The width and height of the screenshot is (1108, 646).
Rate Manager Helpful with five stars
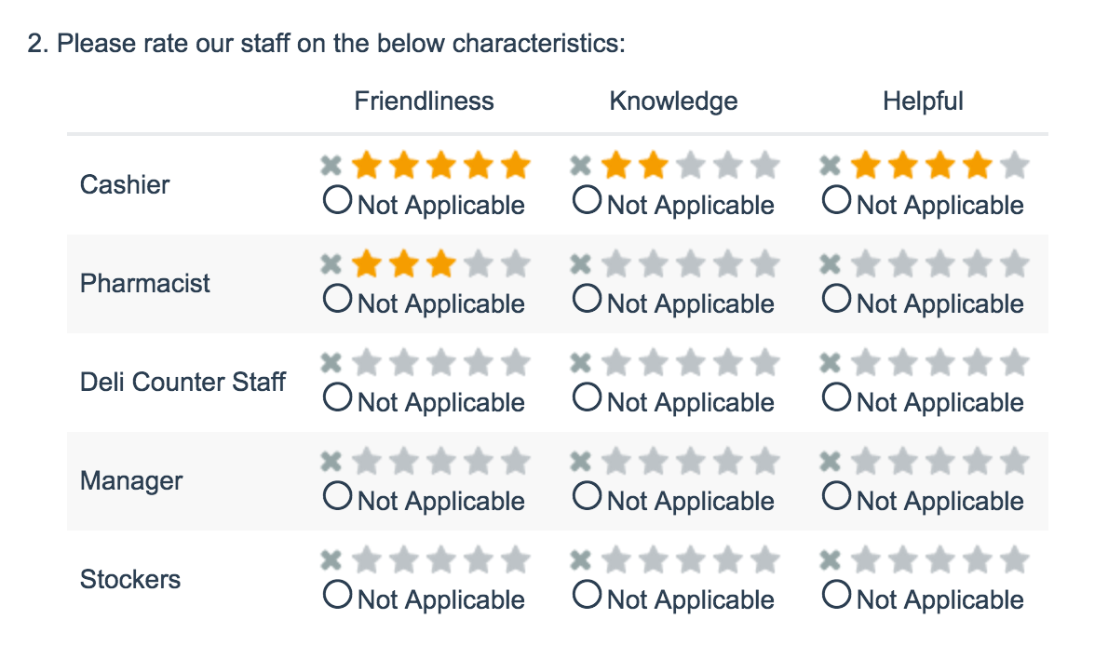click(1015, 463)
